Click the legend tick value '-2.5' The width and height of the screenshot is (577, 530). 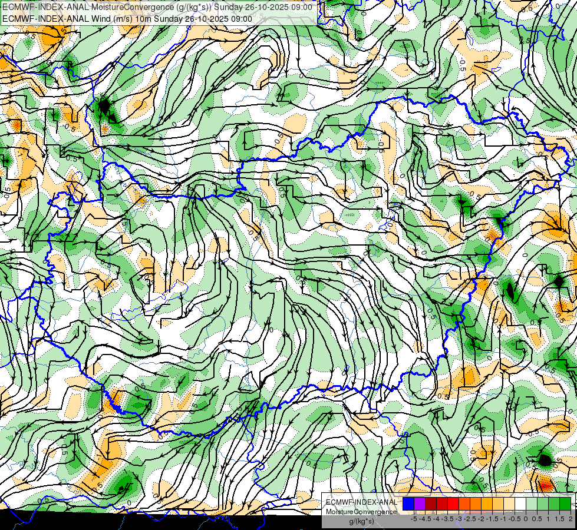[470, 519]
